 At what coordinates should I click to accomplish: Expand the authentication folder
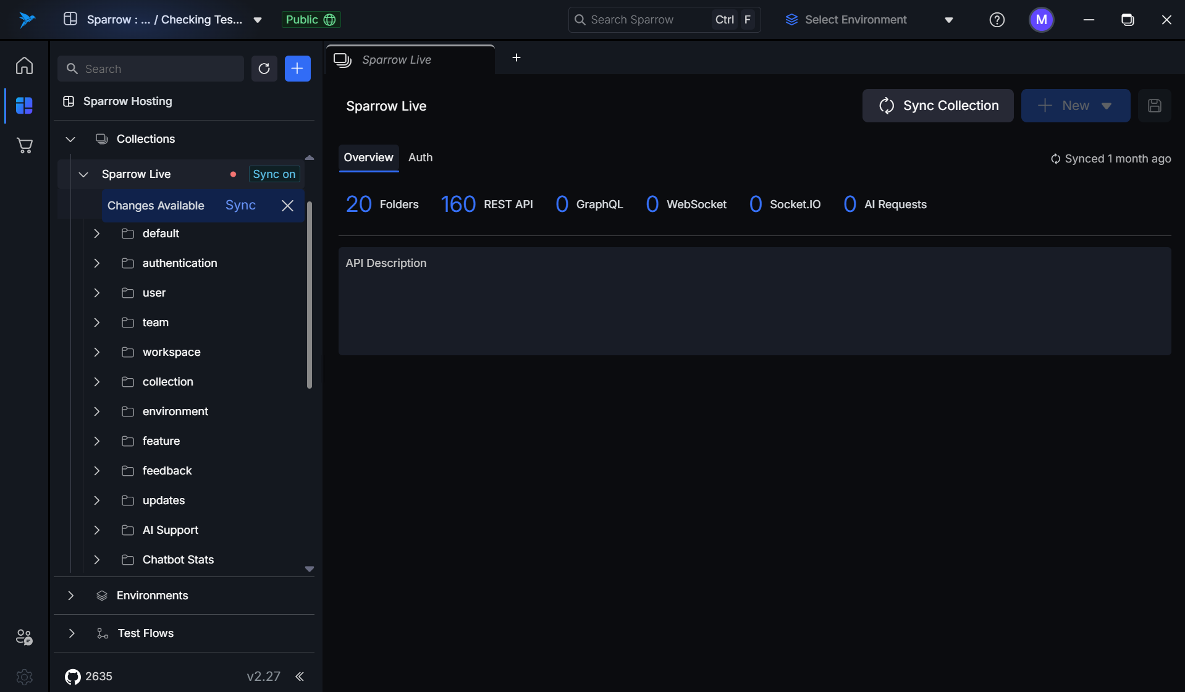(x=96, y=263)
